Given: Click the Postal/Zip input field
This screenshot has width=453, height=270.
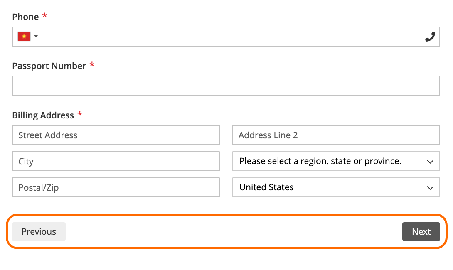Looking at the screenshot, I should (x=116, y=188).
